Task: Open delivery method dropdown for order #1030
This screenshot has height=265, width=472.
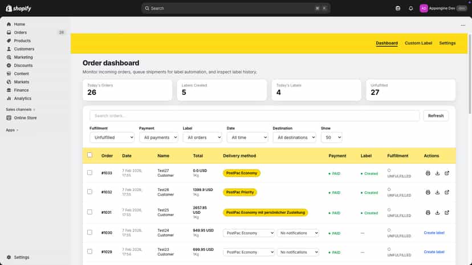Action: (249, 233)
